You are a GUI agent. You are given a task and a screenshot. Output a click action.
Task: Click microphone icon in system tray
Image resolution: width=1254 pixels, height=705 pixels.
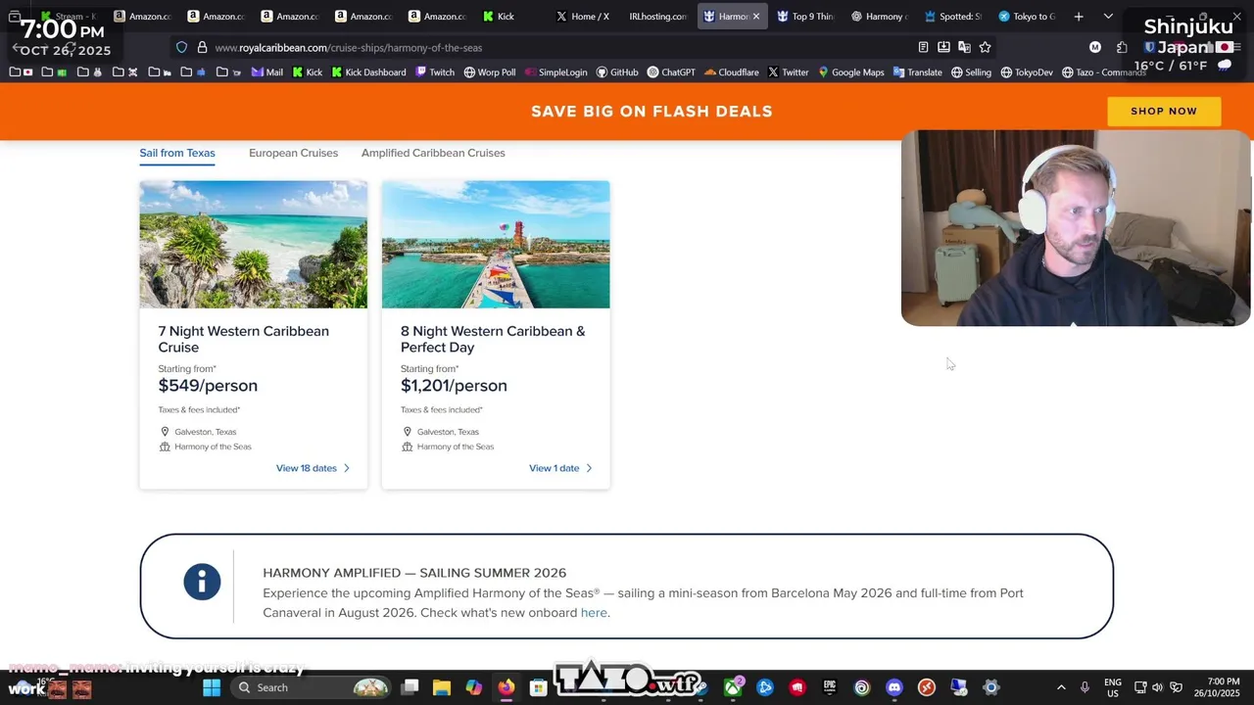pos(1085,687)
